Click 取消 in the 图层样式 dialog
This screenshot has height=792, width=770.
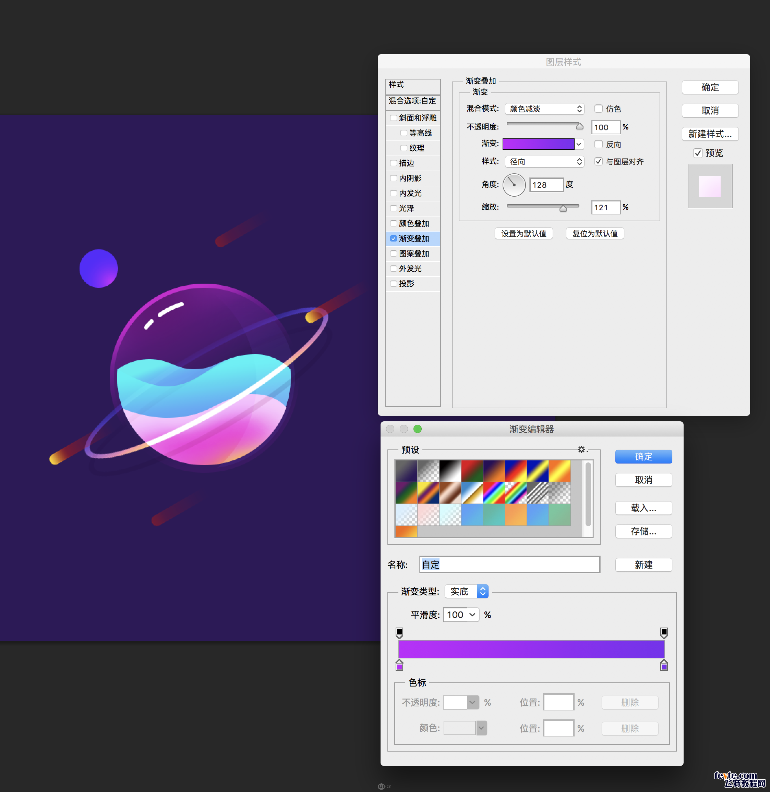click(710, 110)
